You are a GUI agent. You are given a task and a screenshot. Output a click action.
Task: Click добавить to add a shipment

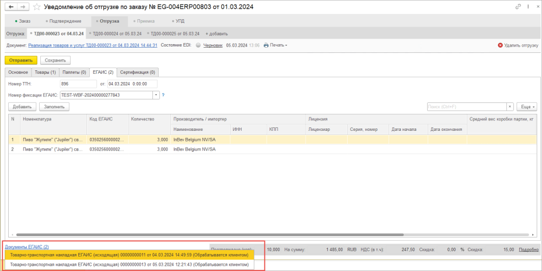(x=216, y=34)
